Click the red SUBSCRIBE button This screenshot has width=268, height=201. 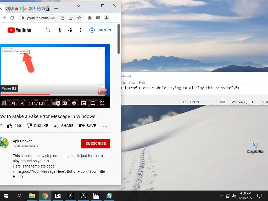point(96,143)
